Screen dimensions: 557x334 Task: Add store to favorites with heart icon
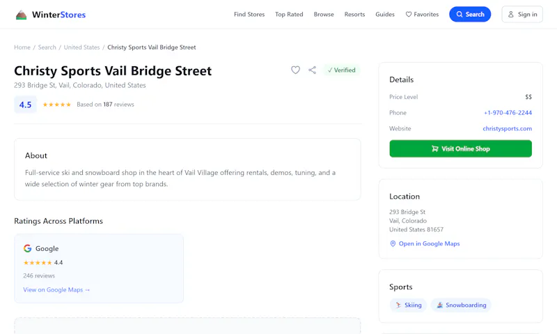pos(295,70)
